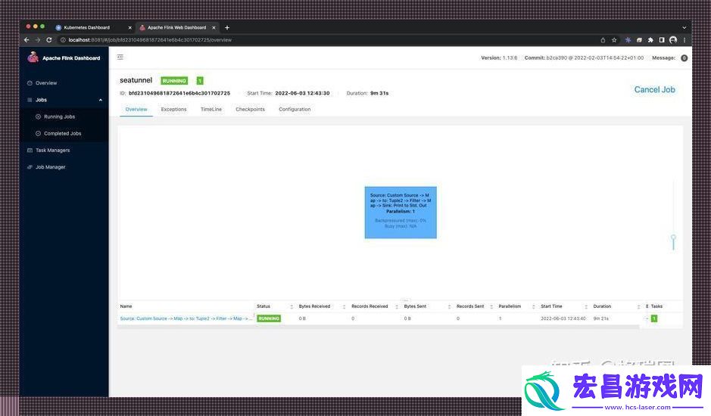Viewport: 711px width, 416px height.
Task: Toggle the browser side panel icon
Action: pyautogui.click(x=662, y=40)
